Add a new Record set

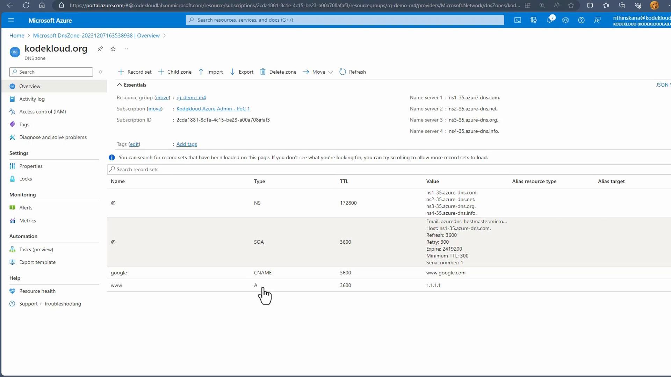[135, 72]
